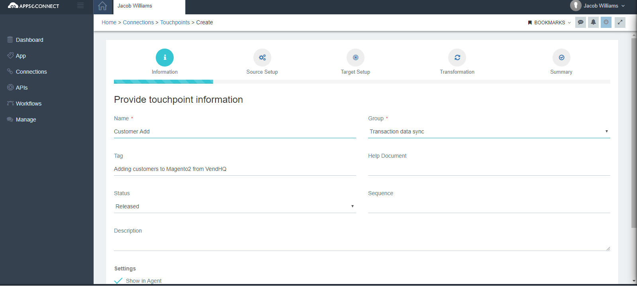Click the Transformation refresh icon
Screen dimensions: 637x286
tap(457, 57)
